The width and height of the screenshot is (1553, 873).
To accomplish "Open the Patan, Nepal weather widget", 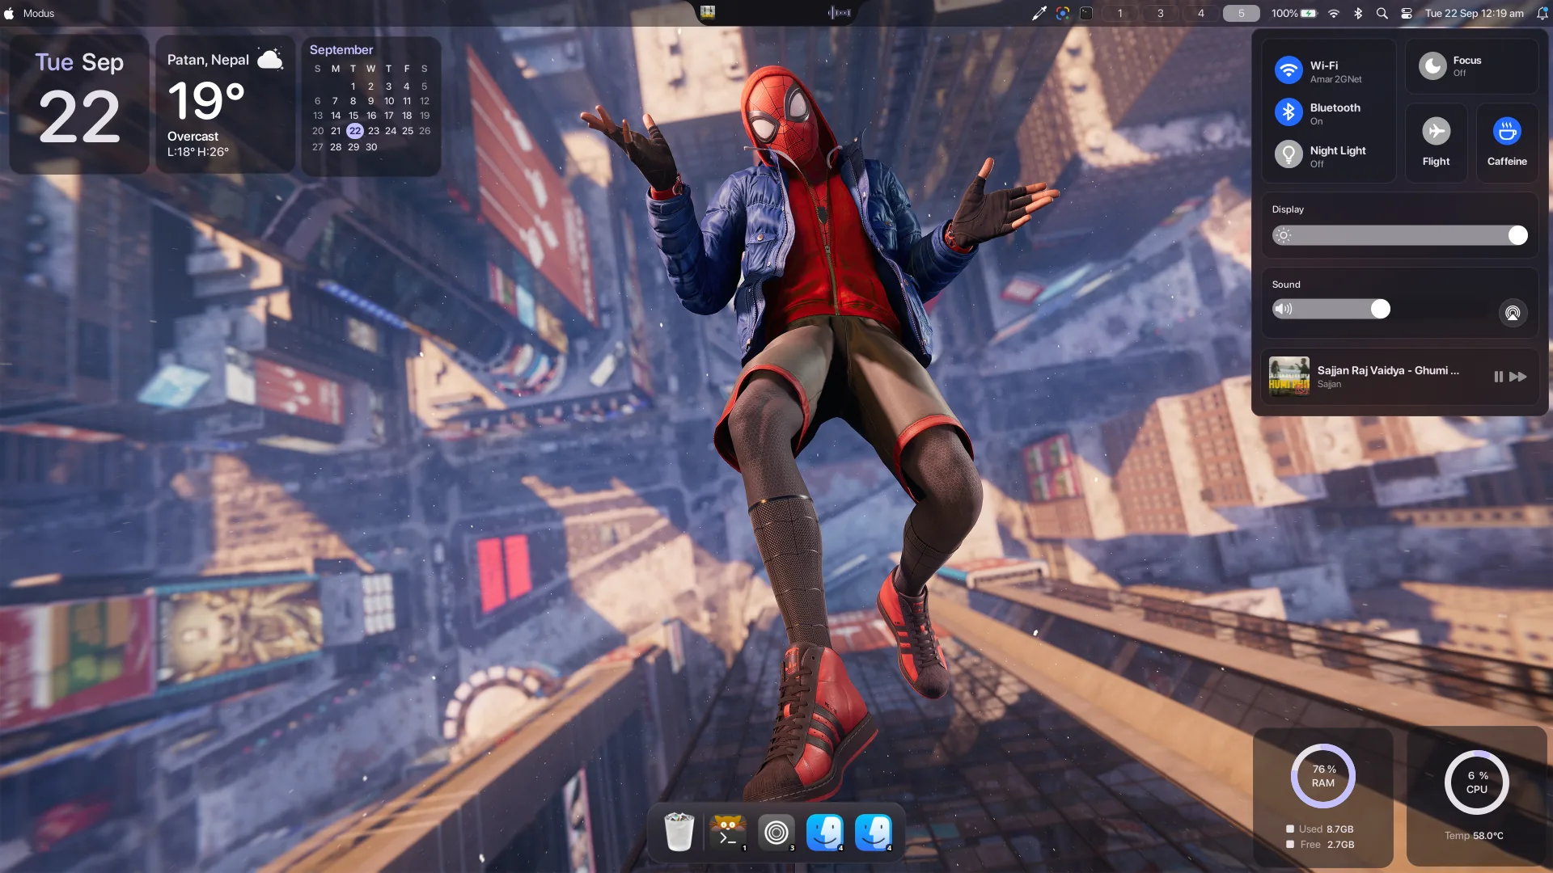I will pos(225,104).
